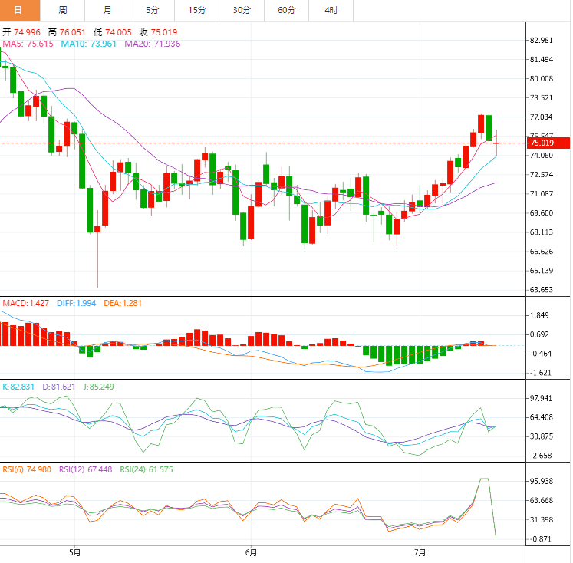This screenshot has height=563, width=573.
Task: Click the 6月 date marker on time axis
Action: 251,551
